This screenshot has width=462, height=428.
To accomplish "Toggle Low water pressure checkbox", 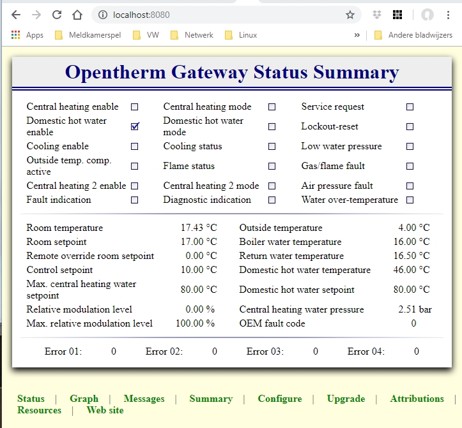I will [410, 147].
